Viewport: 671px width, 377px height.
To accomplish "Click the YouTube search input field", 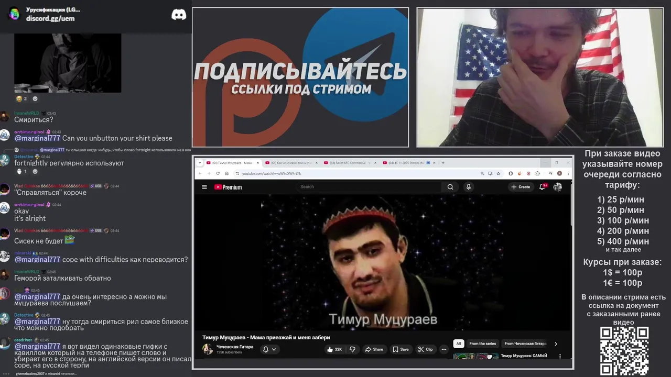I will point(370,187).
